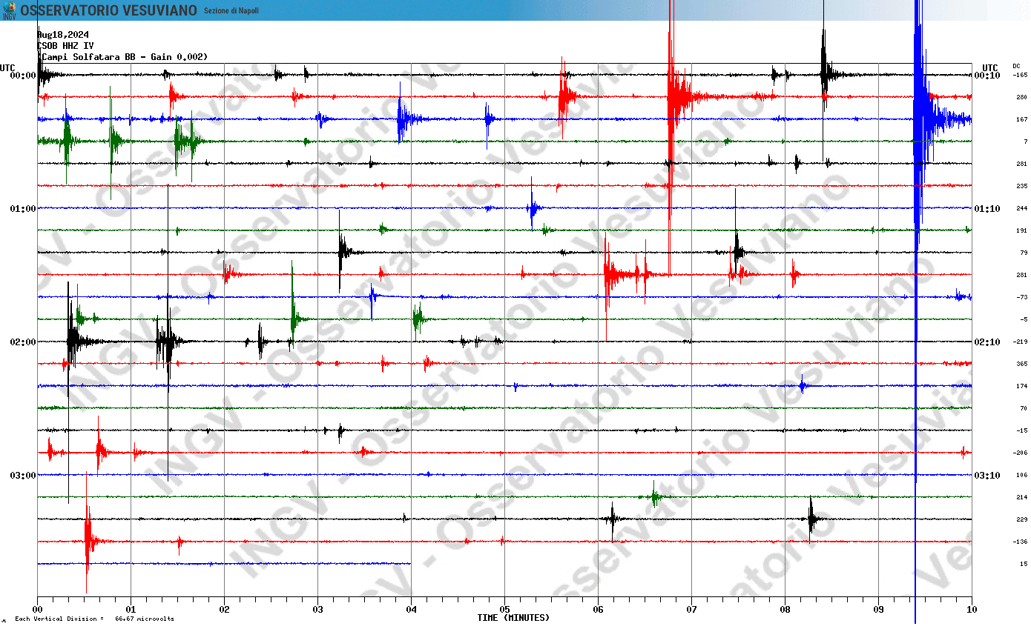This screenshot has width=1031, height=629.
Task: Click the DC value 174
Action: coord(1022,386)
